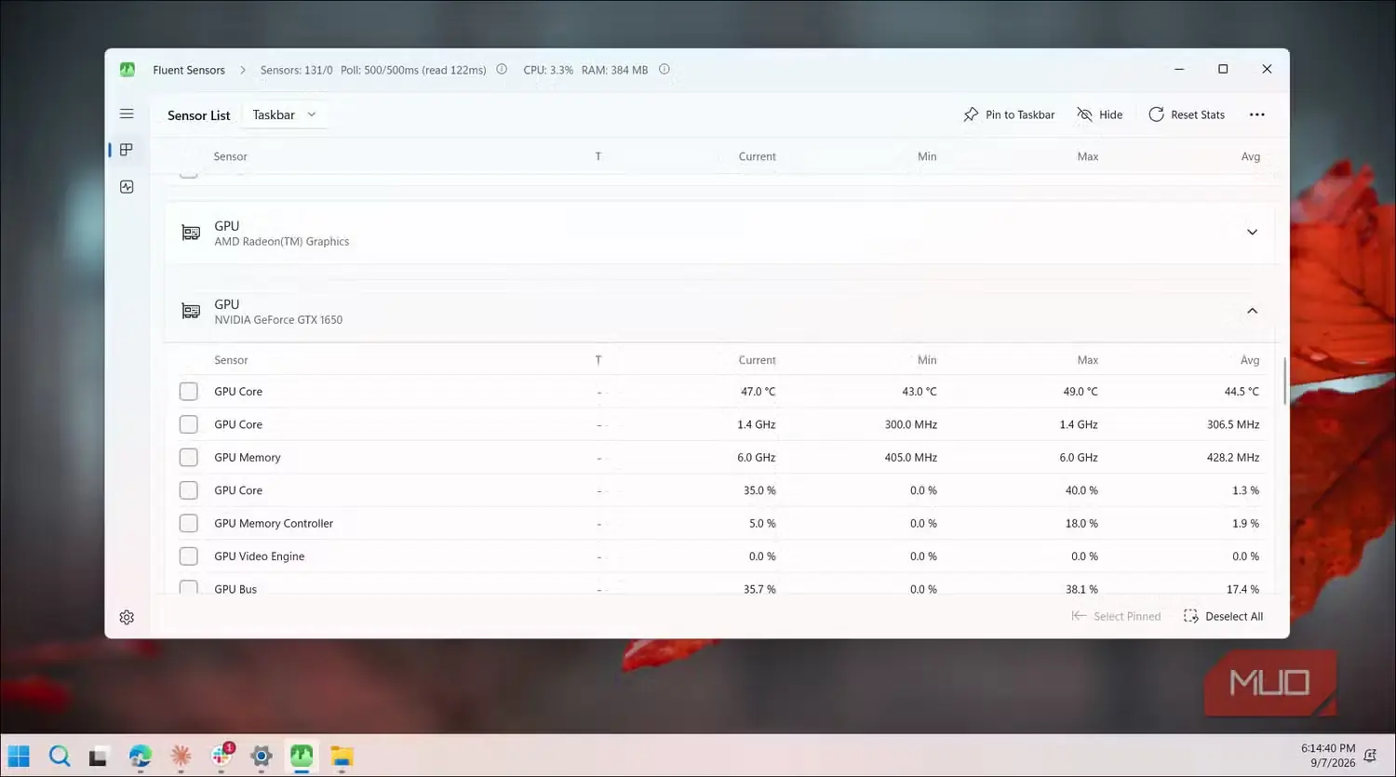
Task: Open the Windows Start menu
Action: tap(19, 756)
